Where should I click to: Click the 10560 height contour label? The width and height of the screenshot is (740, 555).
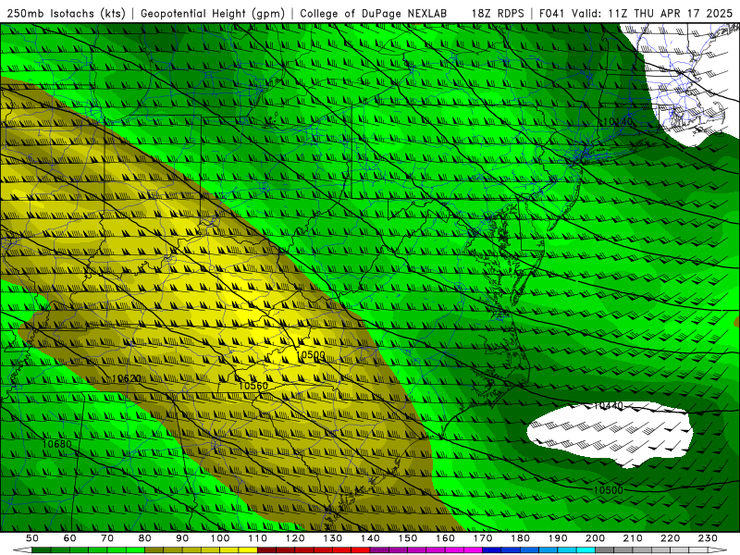(x=253, y=386)
